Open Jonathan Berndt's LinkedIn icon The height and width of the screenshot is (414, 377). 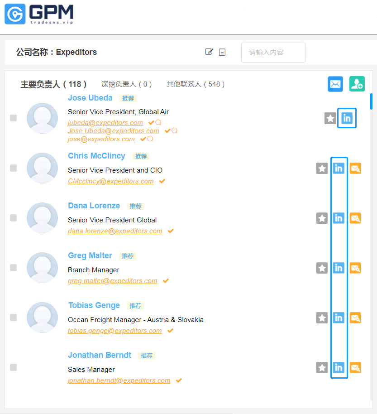(339, 367)
